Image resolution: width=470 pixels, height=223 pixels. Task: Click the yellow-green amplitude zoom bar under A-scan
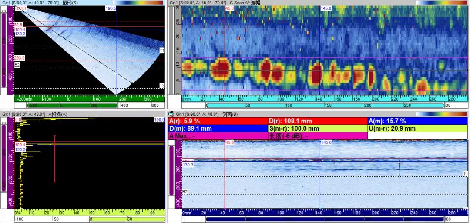tap(128, 220)
